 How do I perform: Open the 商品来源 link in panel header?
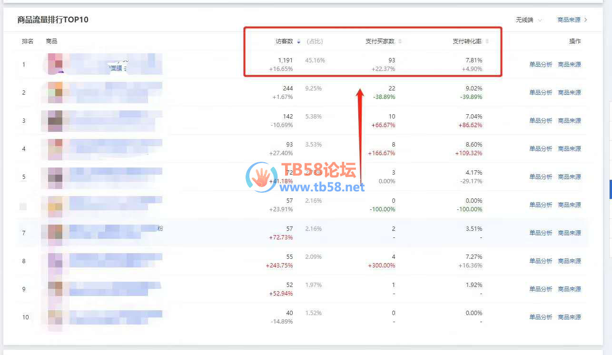(x=569, y=20)
